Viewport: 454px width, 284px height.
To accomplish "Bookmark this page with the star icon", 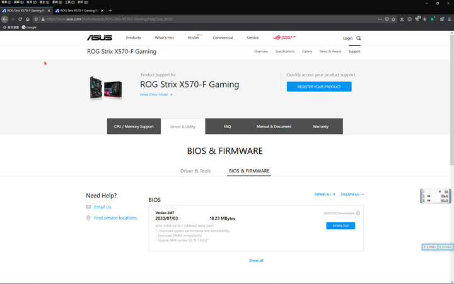I will 393,19.
